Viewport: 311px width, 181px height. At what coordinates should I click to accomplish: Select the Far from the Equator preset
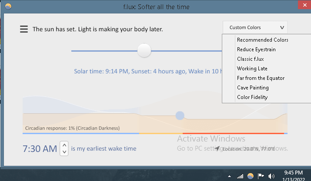261,78
